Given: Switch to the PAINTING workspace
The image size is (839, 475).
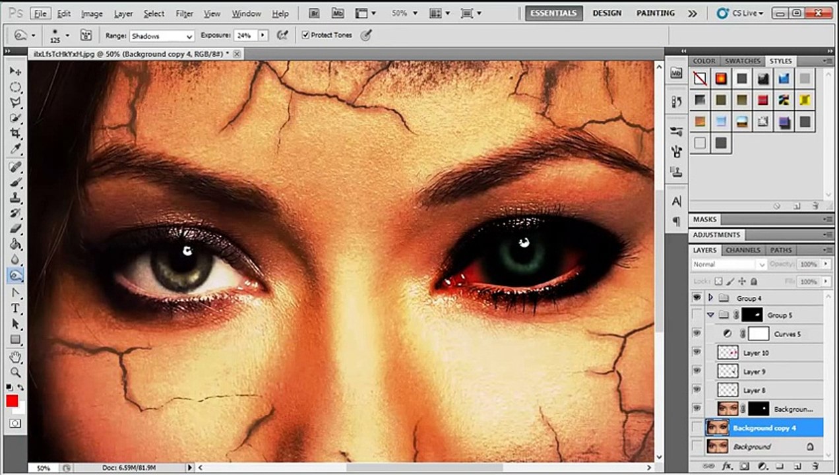Looking at the screenshot, I should tap(656, 13).
